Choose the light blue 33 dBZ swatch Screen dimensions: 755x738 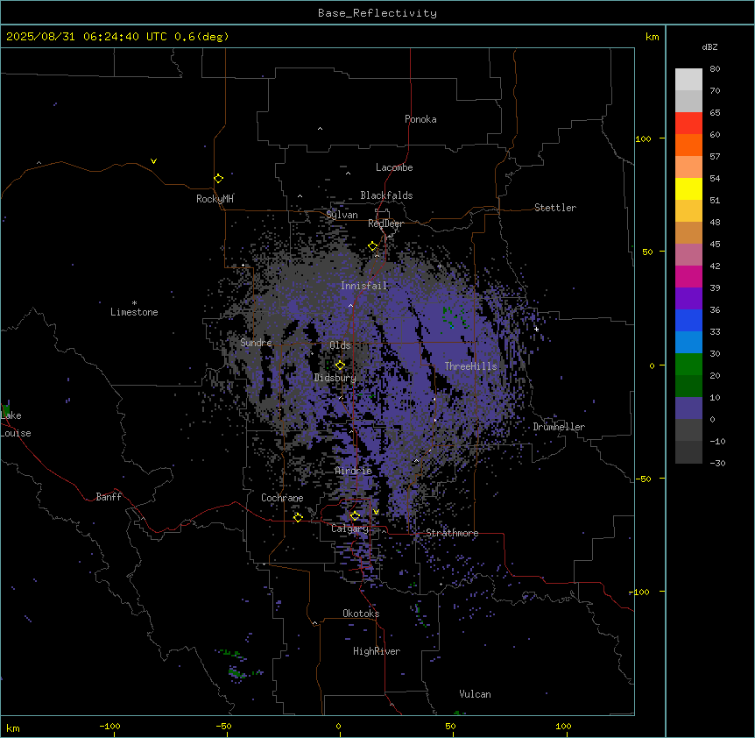[688, 342]
